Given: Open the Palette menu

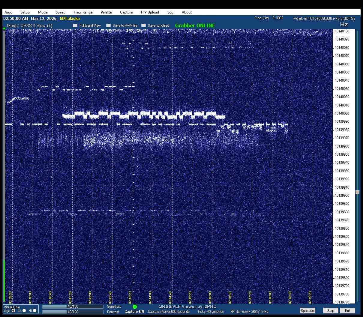Looking at the screenshot, I should 106,12.
